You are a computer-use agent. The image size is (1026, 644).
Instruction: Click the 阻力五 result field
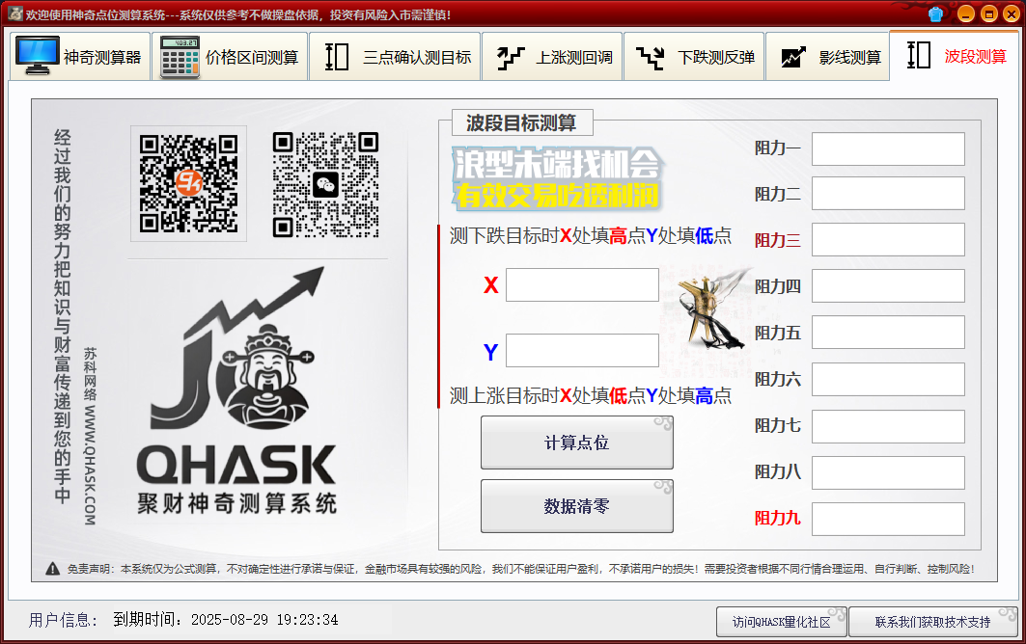click(x=888, y=333)
